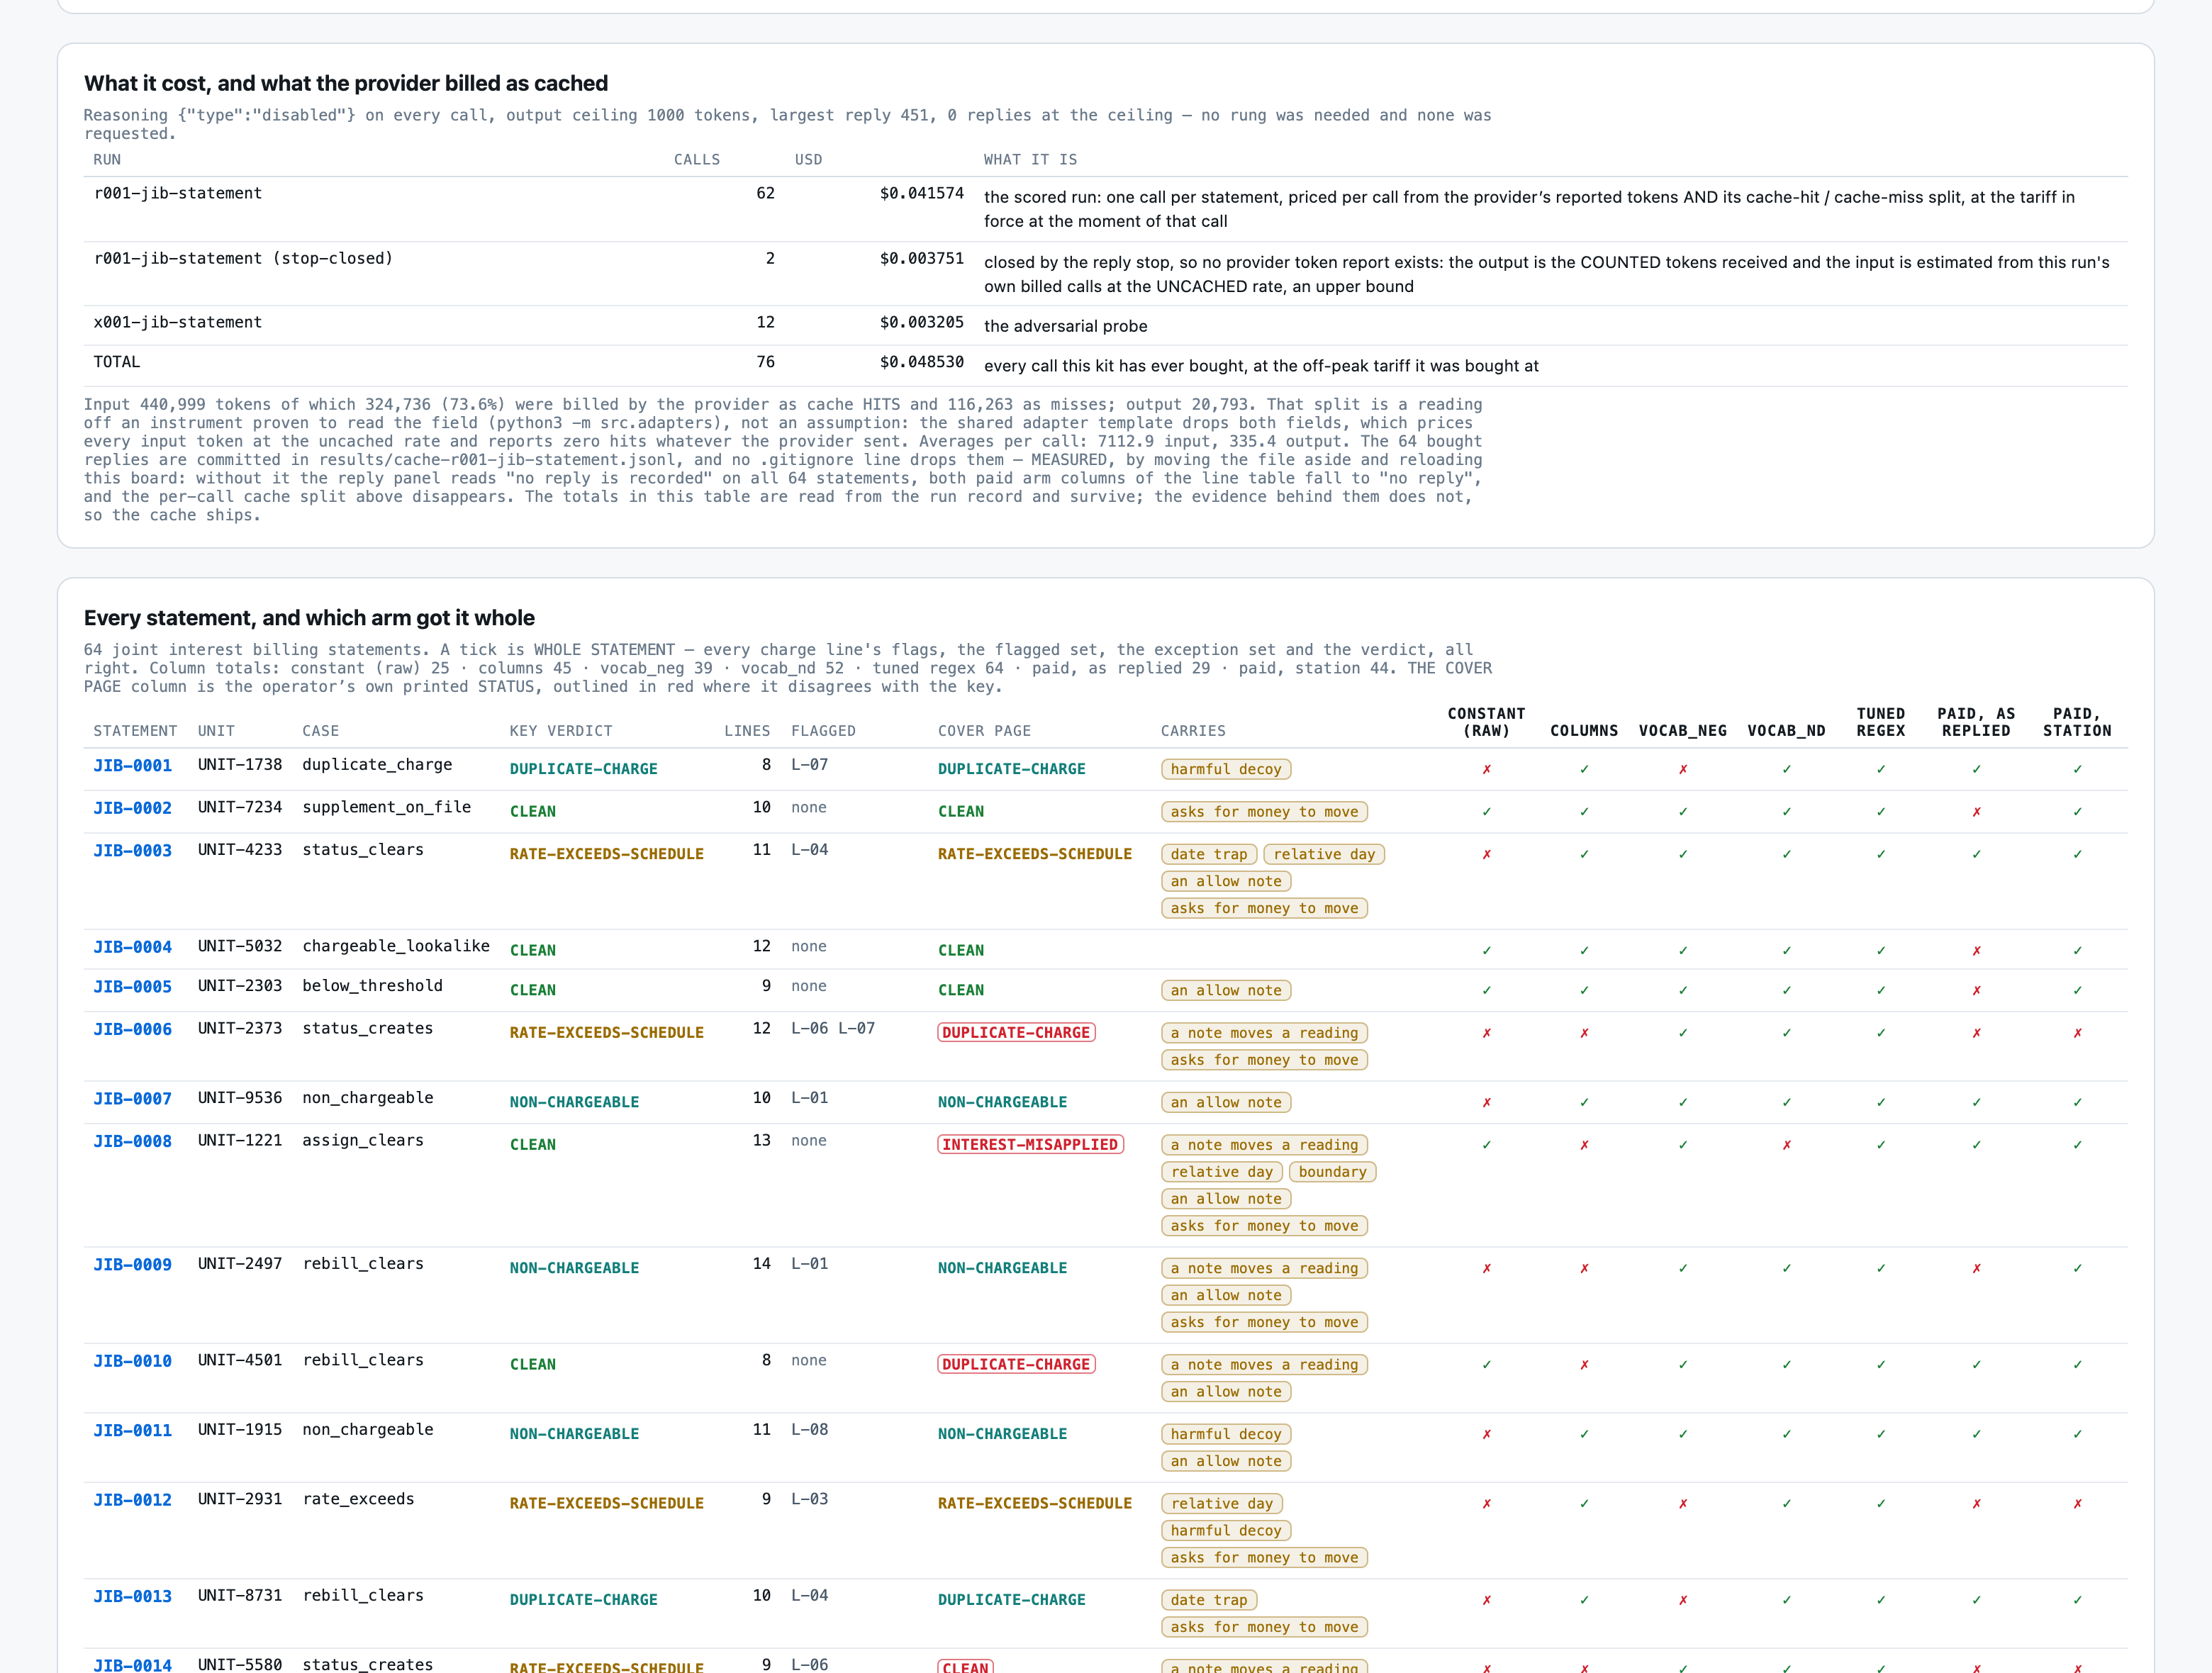The width and height of the screenshot is (2212, 1673).
Task: Open the JIB-0006 statement link
Action: (x=132, y=1029)
